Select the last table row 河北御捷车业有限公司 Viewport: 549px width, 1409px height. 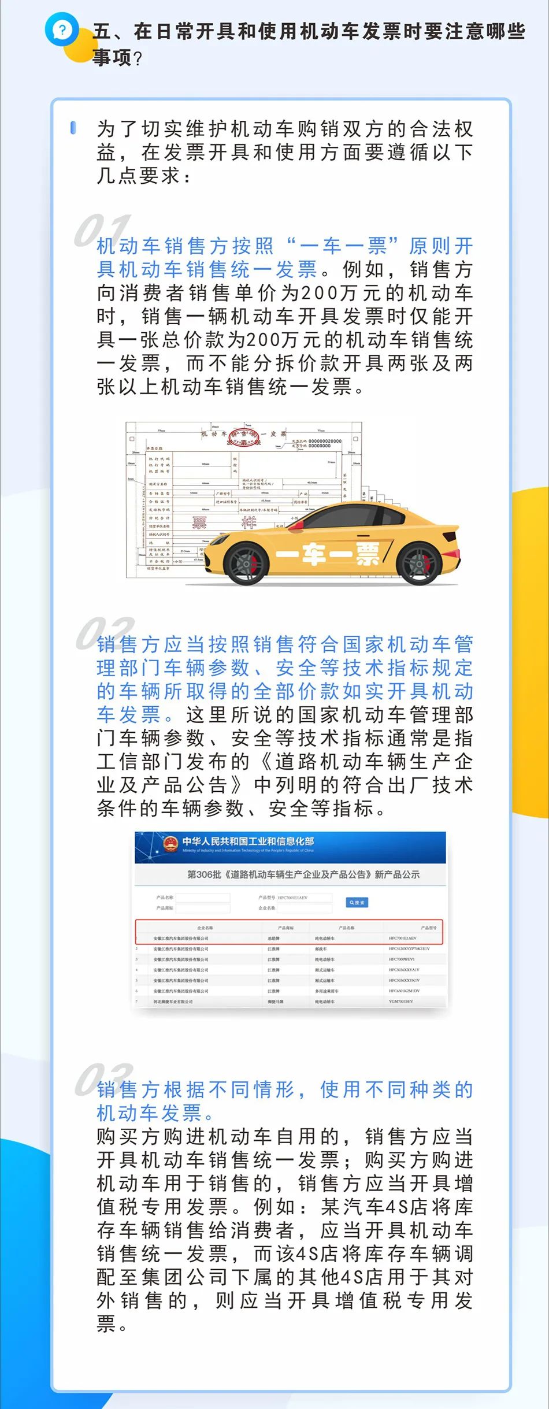(290, 1002)
